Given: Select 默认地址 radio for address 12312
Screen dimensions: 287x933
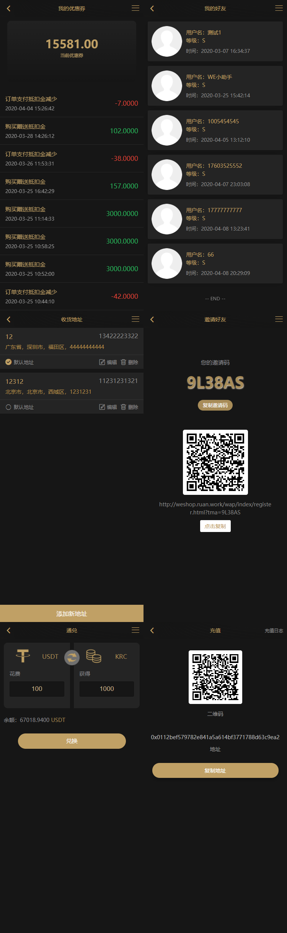Looking at the screenshot, I should tap(8, 407).
